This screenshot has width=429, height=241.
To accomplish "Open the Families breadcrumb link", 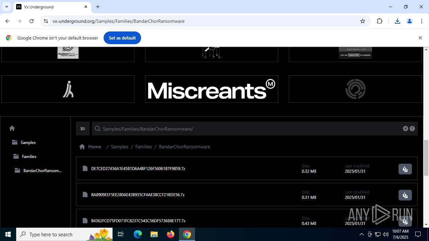I will (x=143, y=147).
